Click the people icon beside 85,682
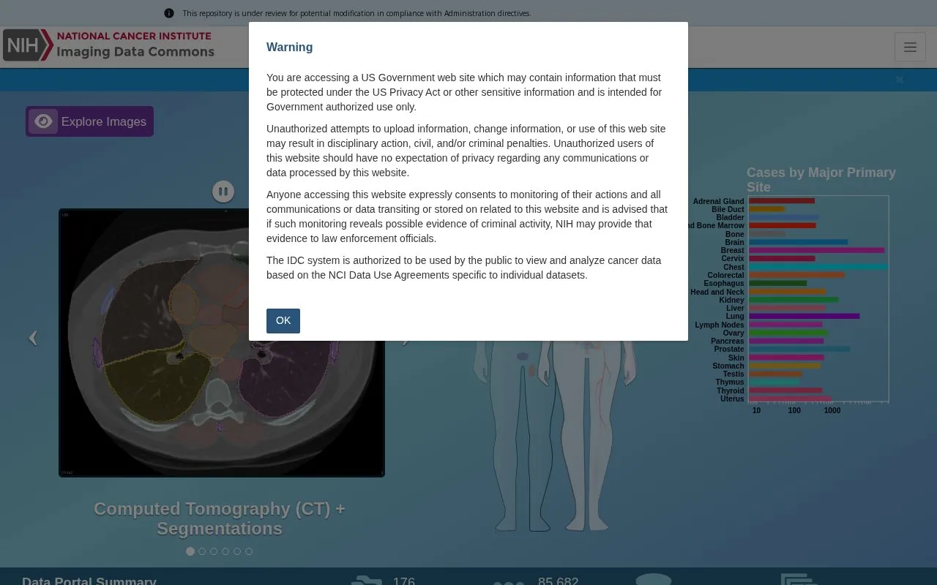Image resolution: width=937 pixels, height=585 pixels. 509,582
